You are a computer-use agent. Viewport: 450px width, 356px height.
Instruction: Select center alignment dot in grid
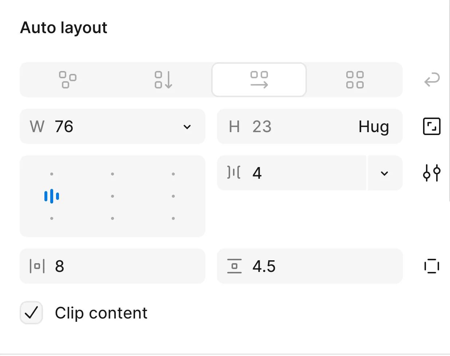(112, 196)
